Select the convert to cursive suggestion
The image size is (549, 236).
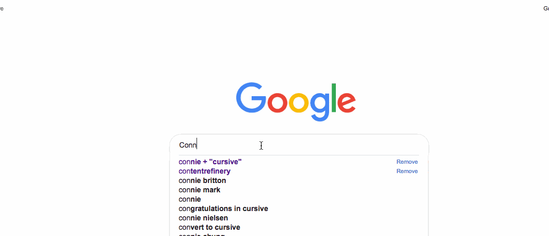point(210,227)
